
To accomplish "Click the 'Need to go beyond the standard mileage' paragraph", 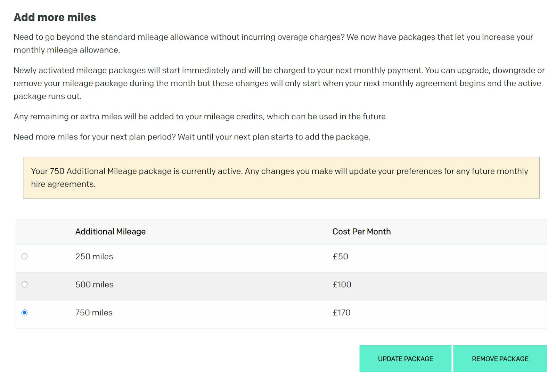I will click(273, 43).
